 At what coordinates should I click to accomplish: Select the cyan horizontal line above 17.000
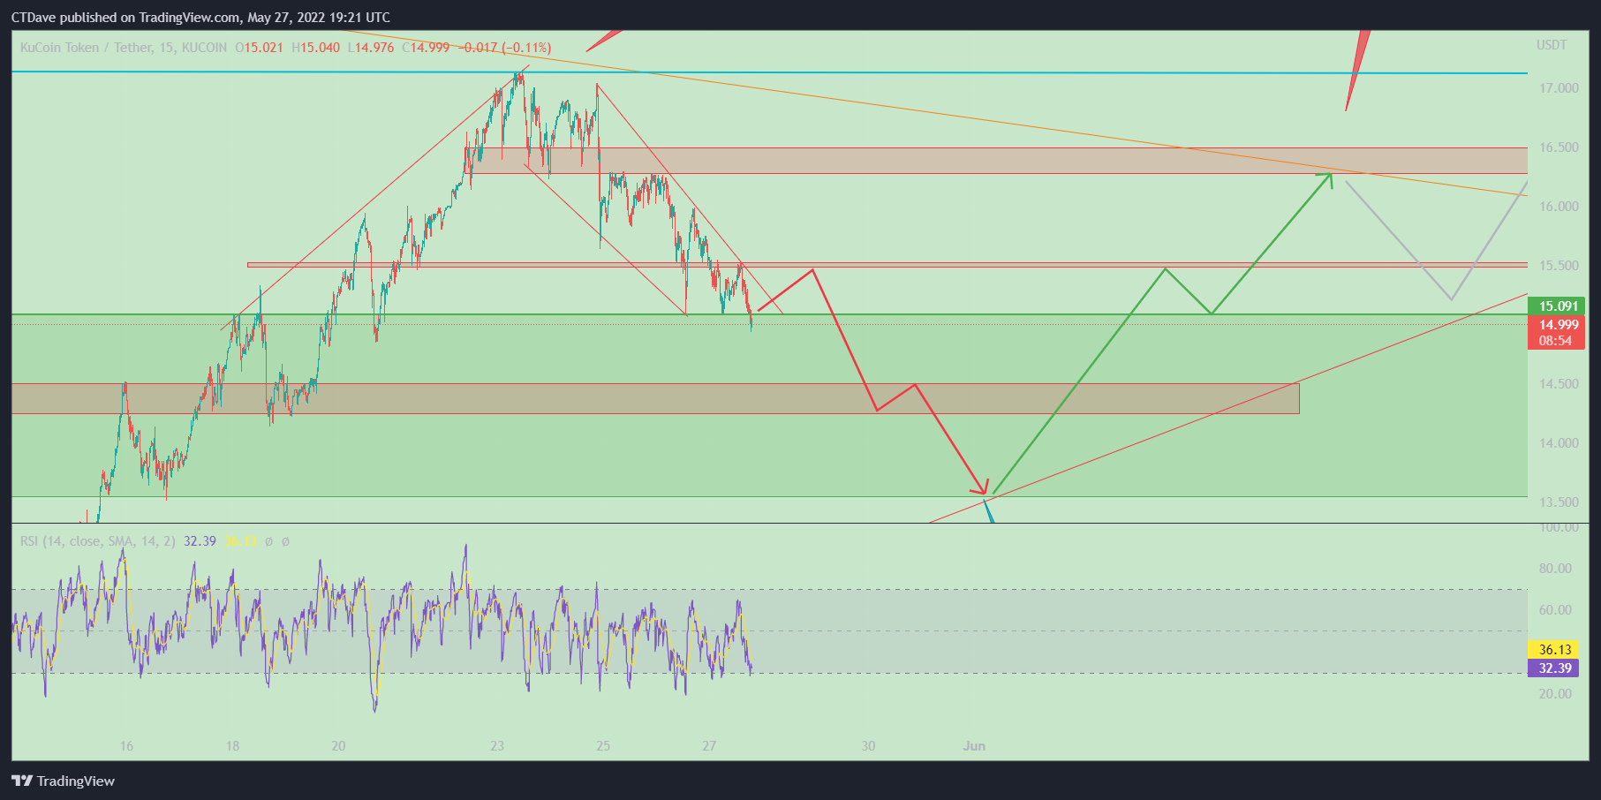point(769,72)
